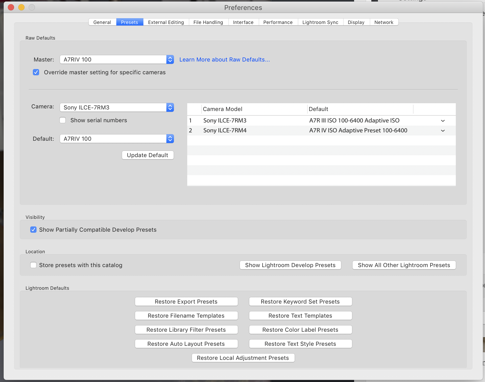Click the Camera Model column header

click(x=254, y=109)
